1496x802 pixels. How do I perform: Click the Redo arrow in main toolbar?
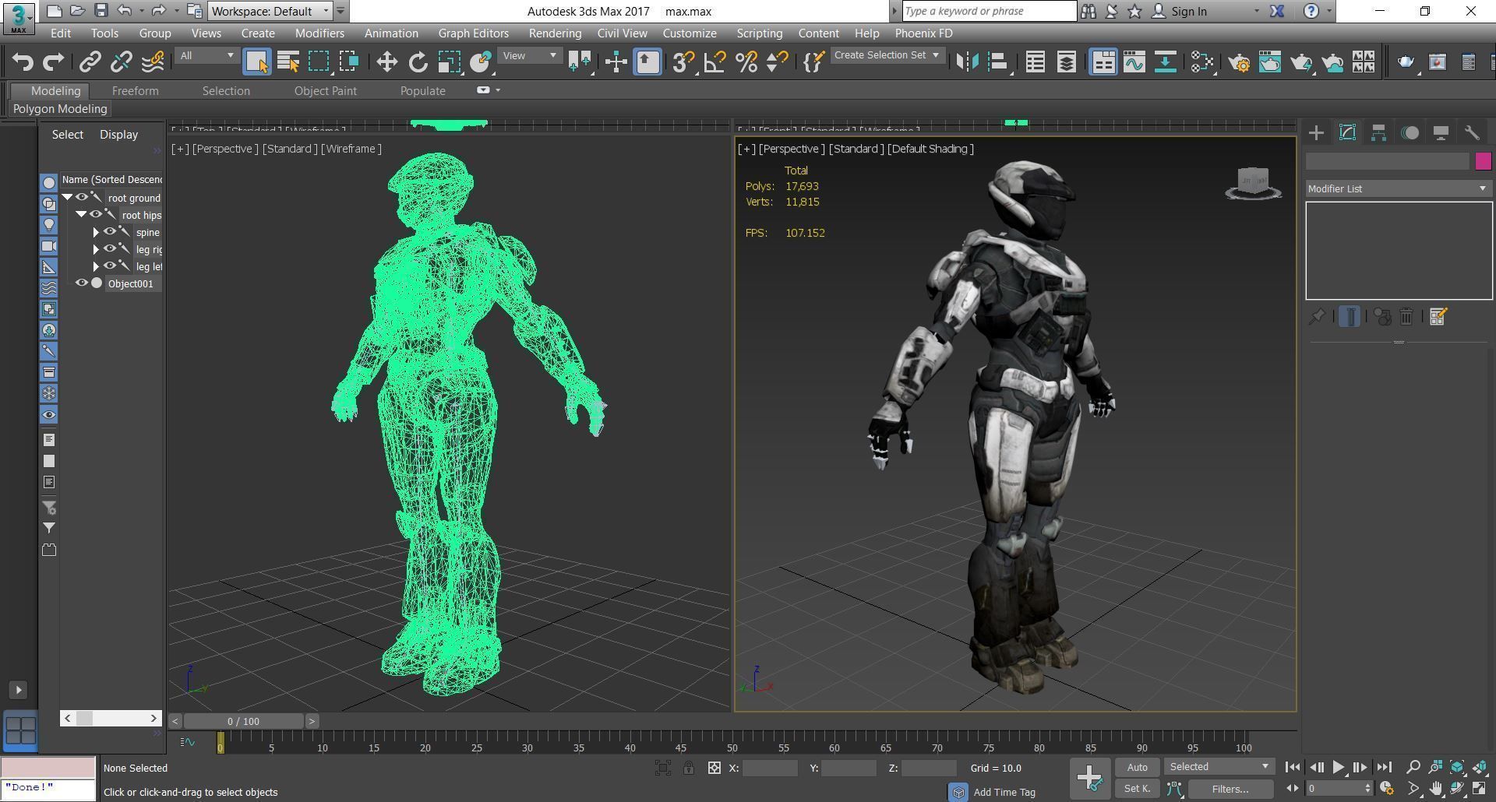point(53,62)
